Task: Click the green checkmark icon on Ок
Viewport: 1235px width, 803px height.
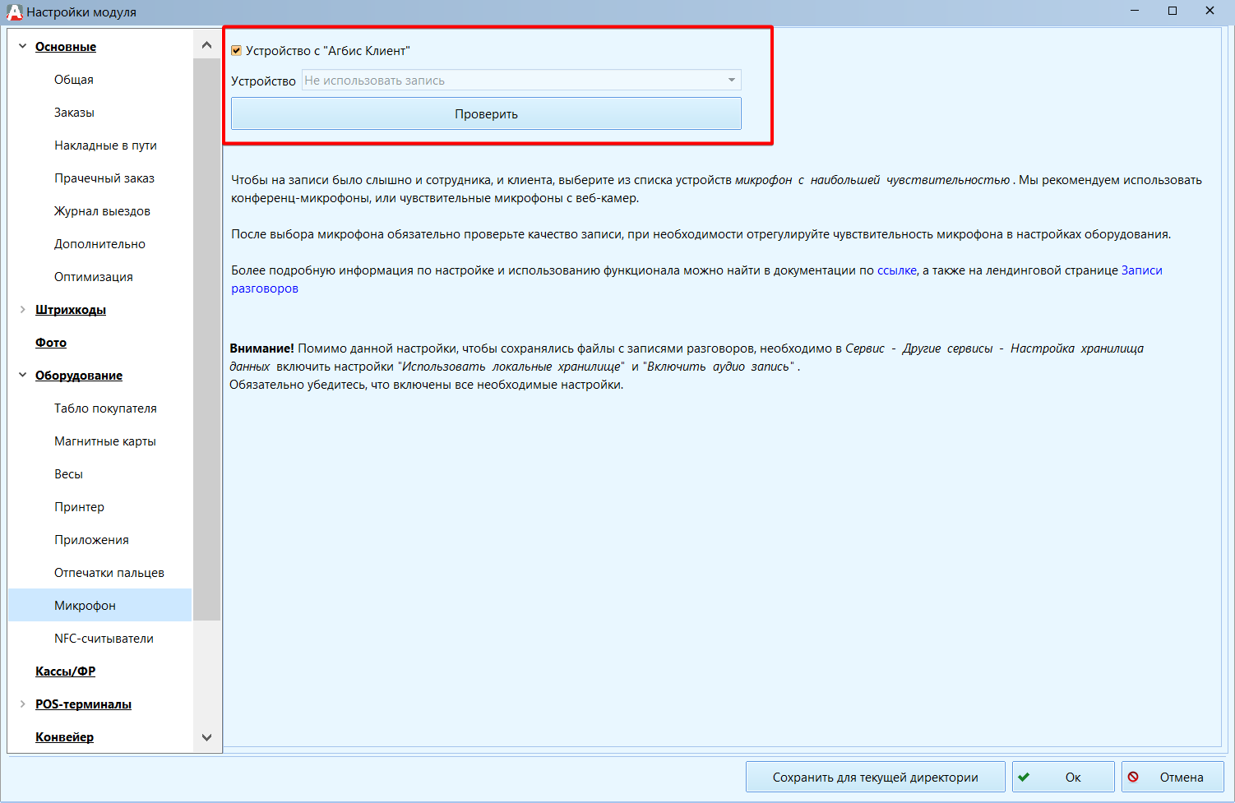Action: [1024, 777]
